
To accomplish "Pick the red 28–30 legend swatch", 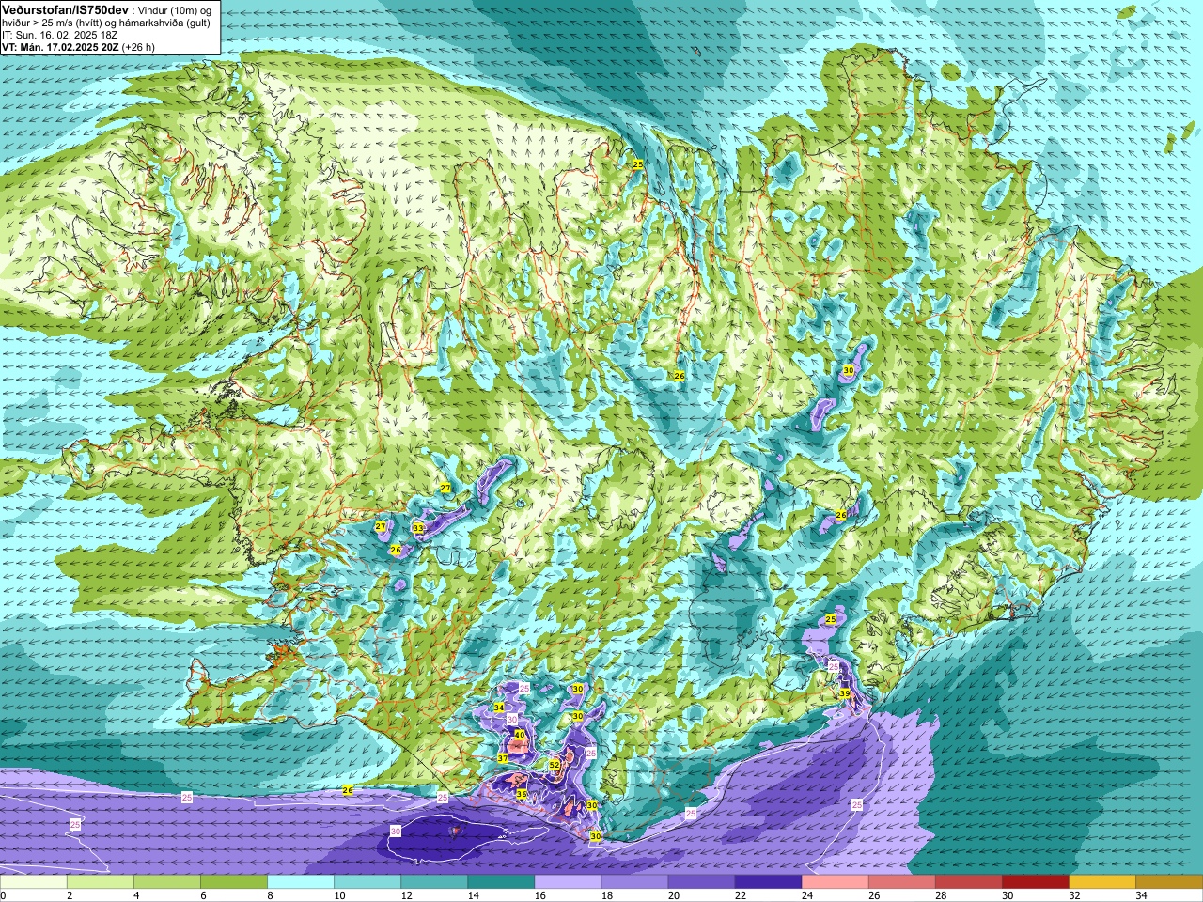I will click(968, 882).
